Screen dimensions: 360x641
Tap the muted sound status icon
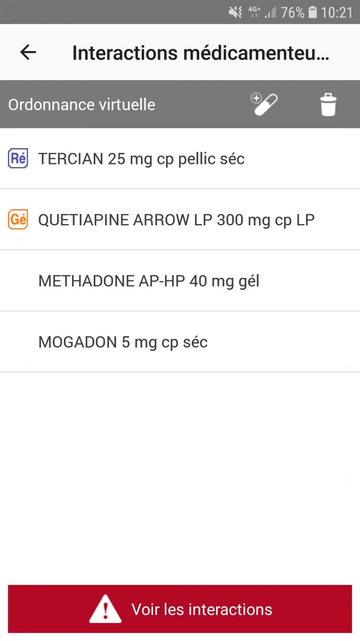(x=235, y=12)
